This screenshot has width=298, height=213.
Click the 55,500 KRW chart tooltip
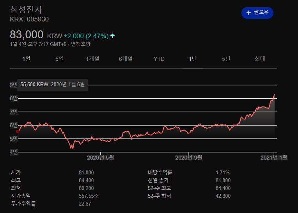click(x=52, y=85)
